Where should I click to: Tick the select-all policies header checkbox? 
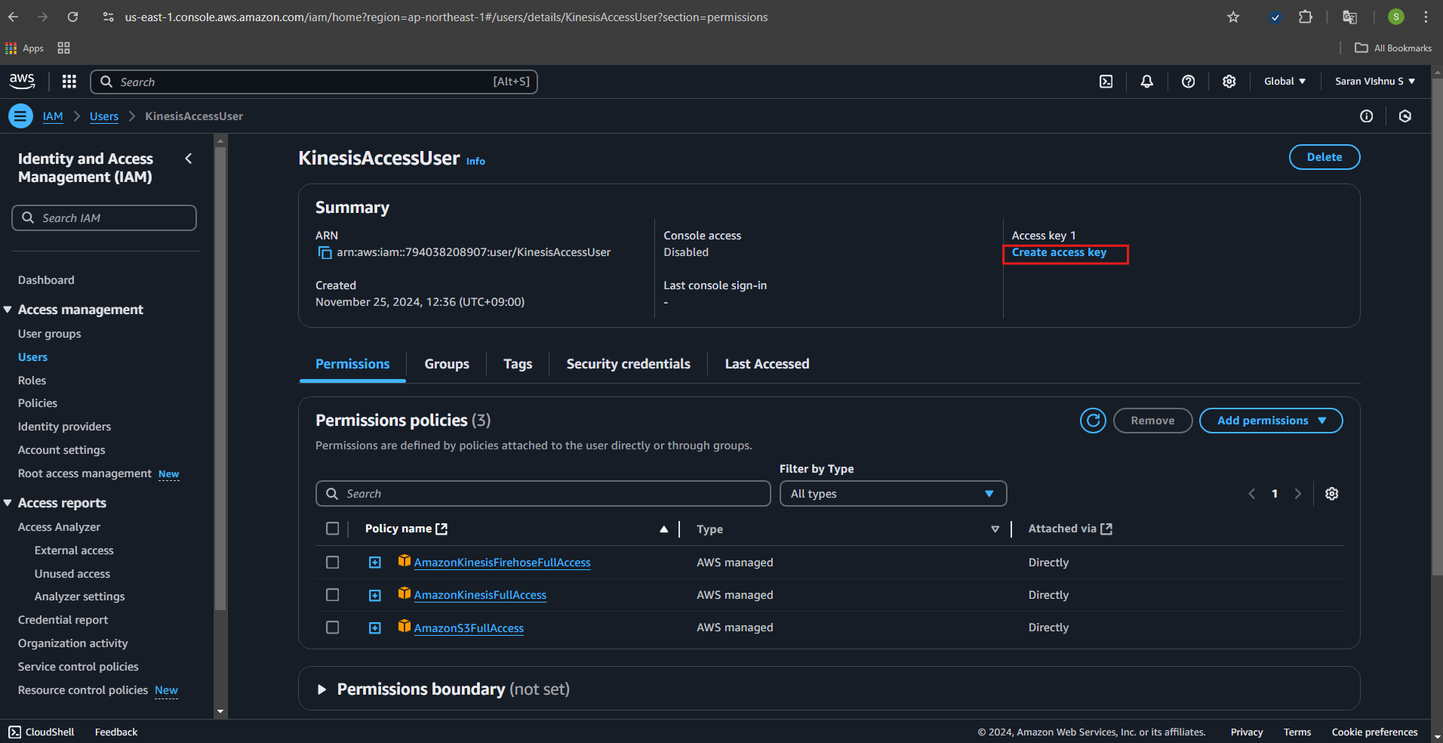click(332, 529)
